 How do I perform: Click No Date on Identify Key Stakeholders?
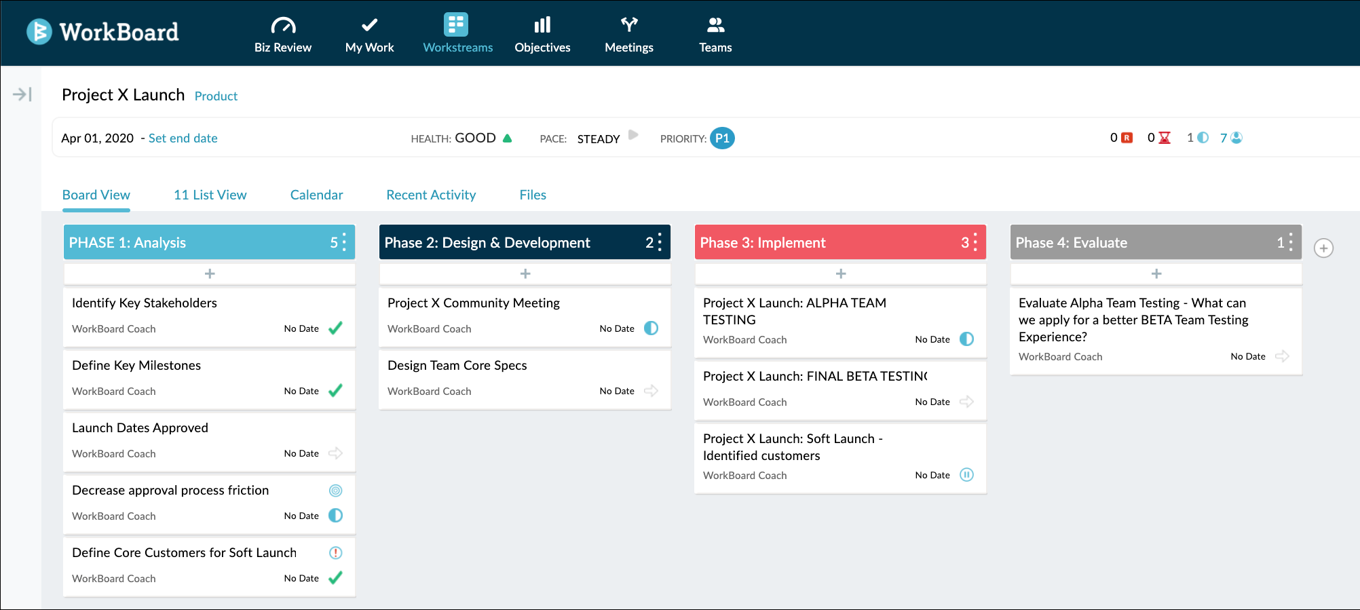click(301, 328)
